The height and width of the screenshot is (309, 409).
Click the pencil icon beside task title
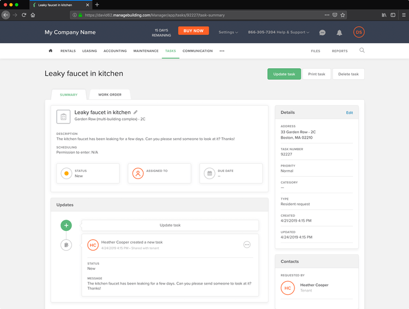[136, 112]
